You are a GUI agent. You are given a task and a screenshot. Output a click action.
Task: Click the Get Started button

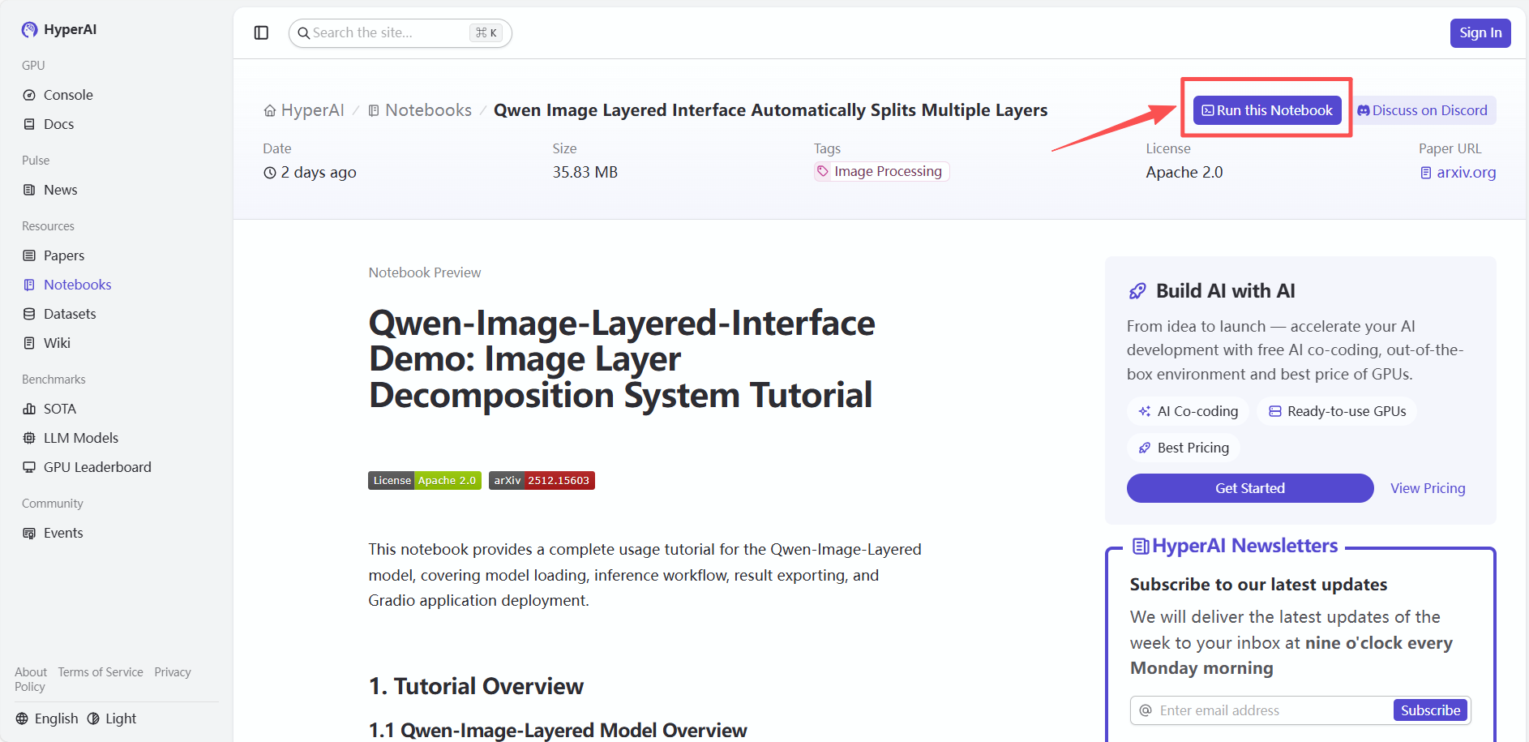[1249, 488]
